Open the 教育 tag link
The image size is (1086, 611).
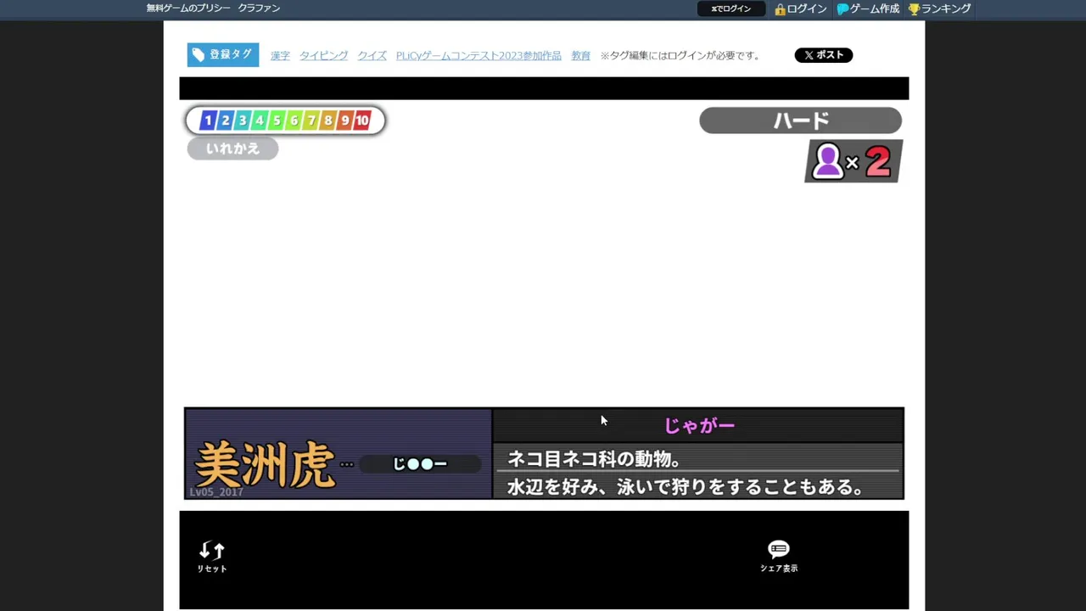[x=580, y=55]
